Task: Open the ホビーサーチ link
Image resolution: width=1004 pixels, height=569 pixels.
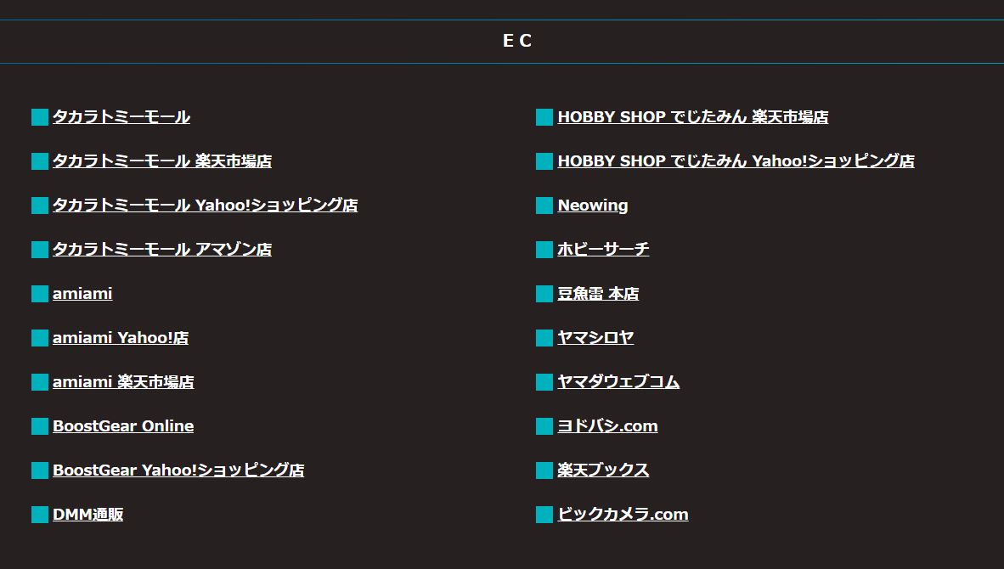Action: 603,250
